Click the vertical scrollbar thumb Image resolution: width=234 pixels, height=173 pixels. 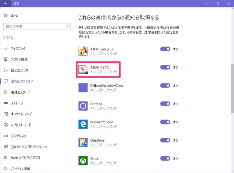tap(232, 89)
